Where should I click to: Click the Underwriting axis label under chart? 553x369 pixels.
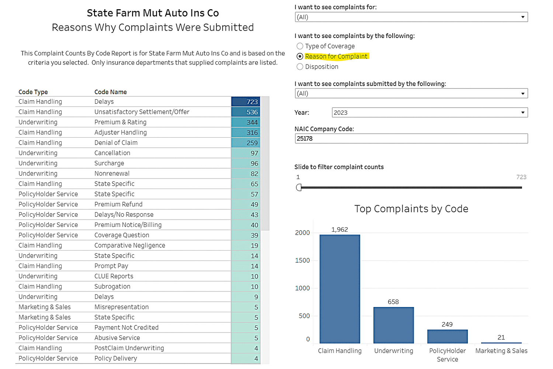pyautogui.click(x=394, y=351)
